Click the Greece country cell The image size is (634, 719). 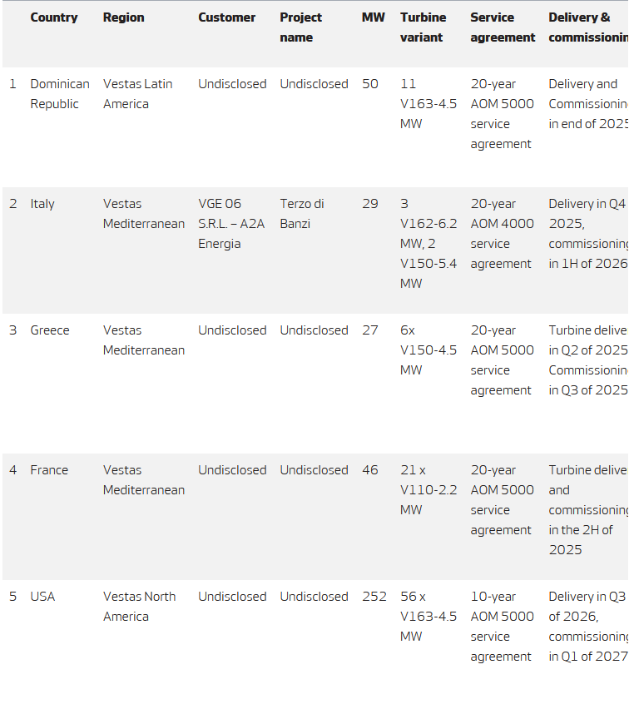(x=50, y=330)
